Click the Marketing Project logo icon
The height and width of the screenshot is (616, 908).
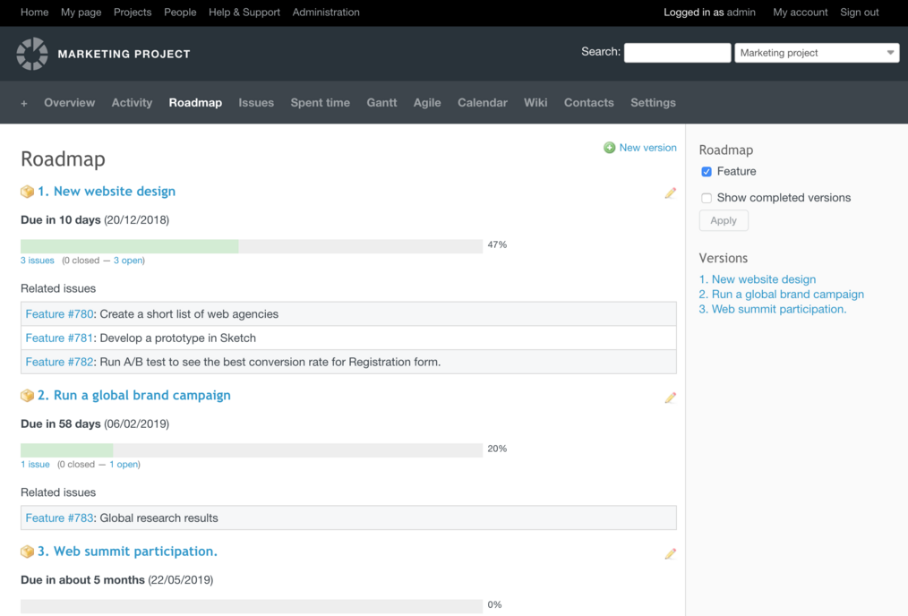32,54
